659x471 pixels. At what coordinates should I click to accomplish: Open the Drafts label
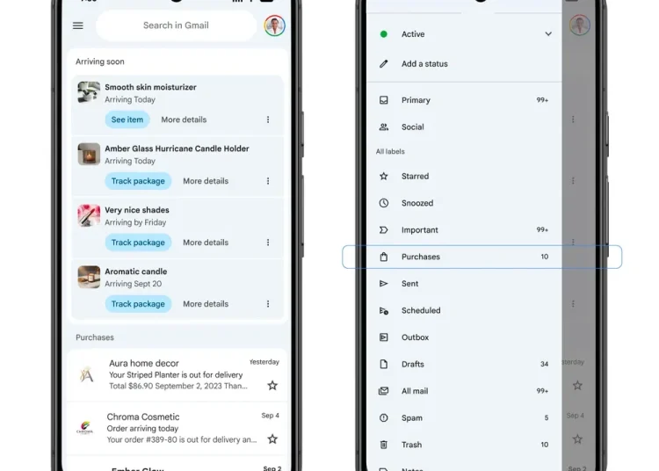(x=413, y=365)
